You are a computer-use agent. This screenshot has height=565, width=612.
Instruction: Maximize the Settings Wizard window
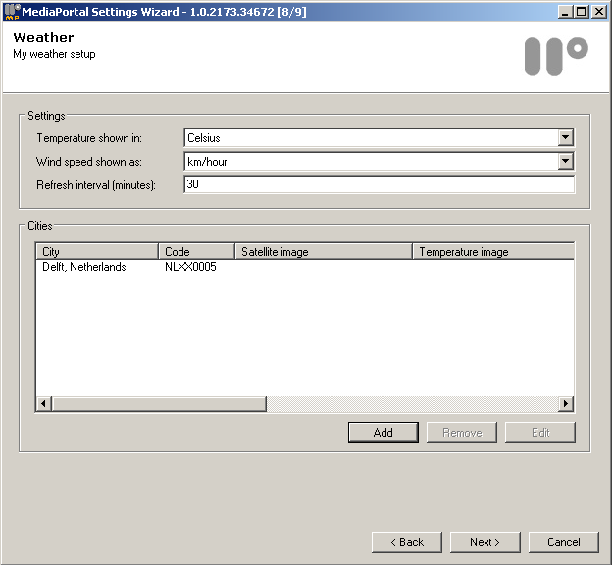point(582,12)
